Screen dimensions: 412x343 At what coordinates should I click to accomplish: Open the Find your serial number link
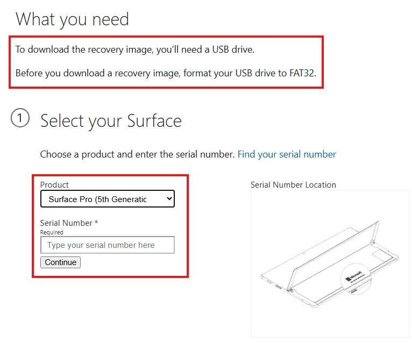tap(287, 154)
